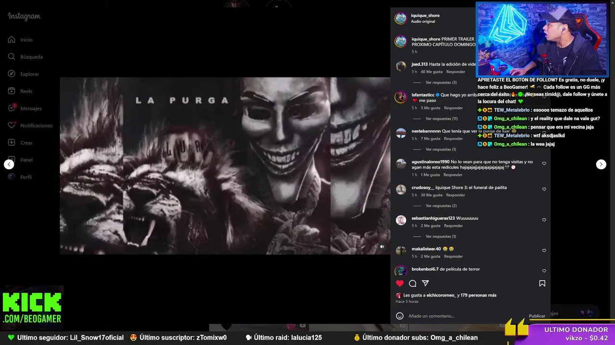Go to the next post with right arrow
This screenshot has height=345, width=615.
tap(601, 164)
